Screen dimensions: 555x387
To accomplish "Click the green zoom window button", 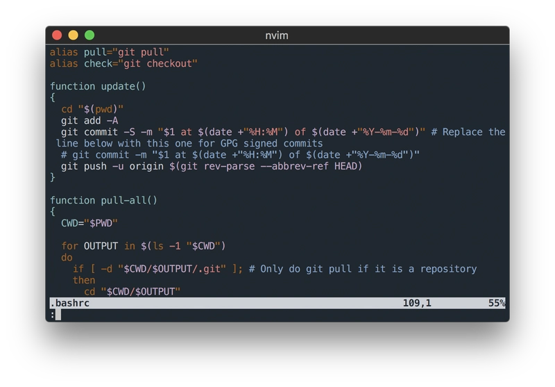I will tap(89, 35).
